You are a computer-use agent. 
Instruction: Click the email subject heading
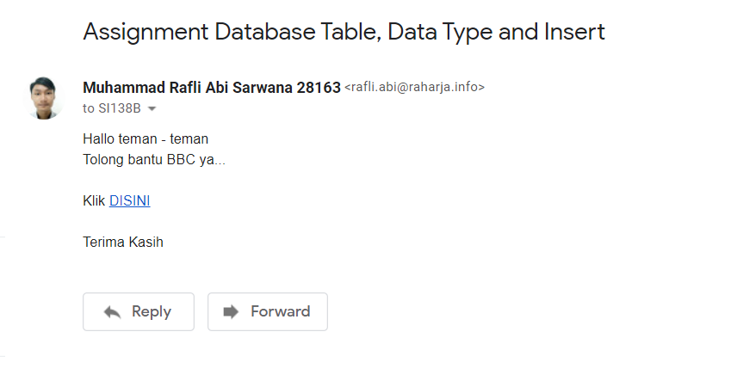click(344, 32)
